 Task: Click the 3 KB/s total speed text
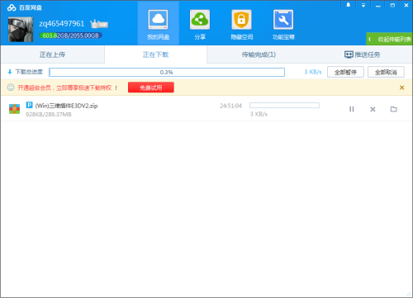click(x=313, y=72)
